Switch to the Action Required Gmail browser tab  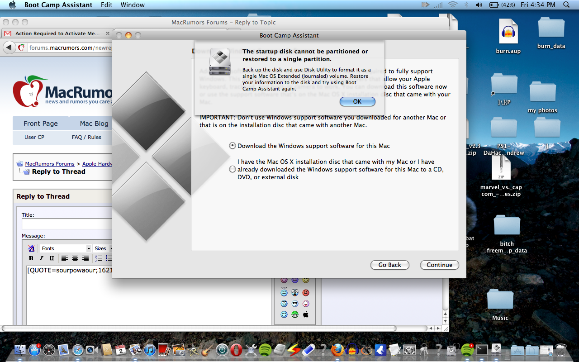pyautogui.click(x=57, y=33)
